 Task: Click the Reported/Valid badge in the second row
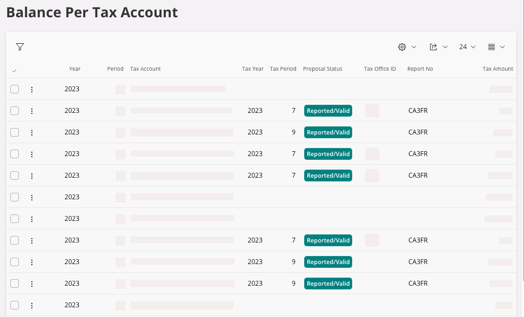point(328,111)
